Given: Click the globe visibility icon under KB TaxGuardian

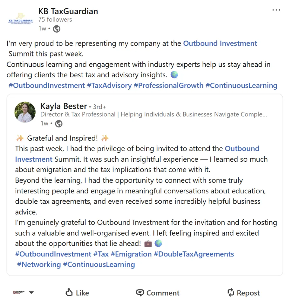Looking at the screenshot, I should 57,29.
